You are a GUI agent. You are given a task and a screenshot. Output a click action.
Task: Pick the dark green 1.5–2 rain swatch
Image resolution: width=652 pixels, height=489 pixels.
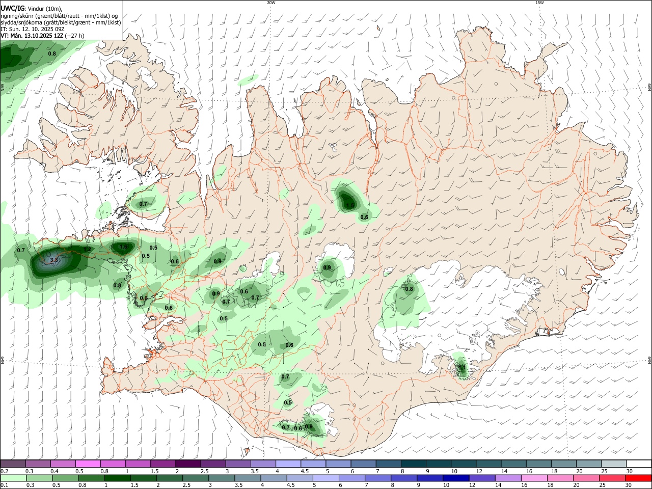click(143, 478)
